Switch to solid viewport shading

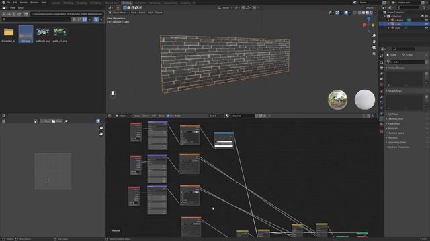[x=363, y=13]
